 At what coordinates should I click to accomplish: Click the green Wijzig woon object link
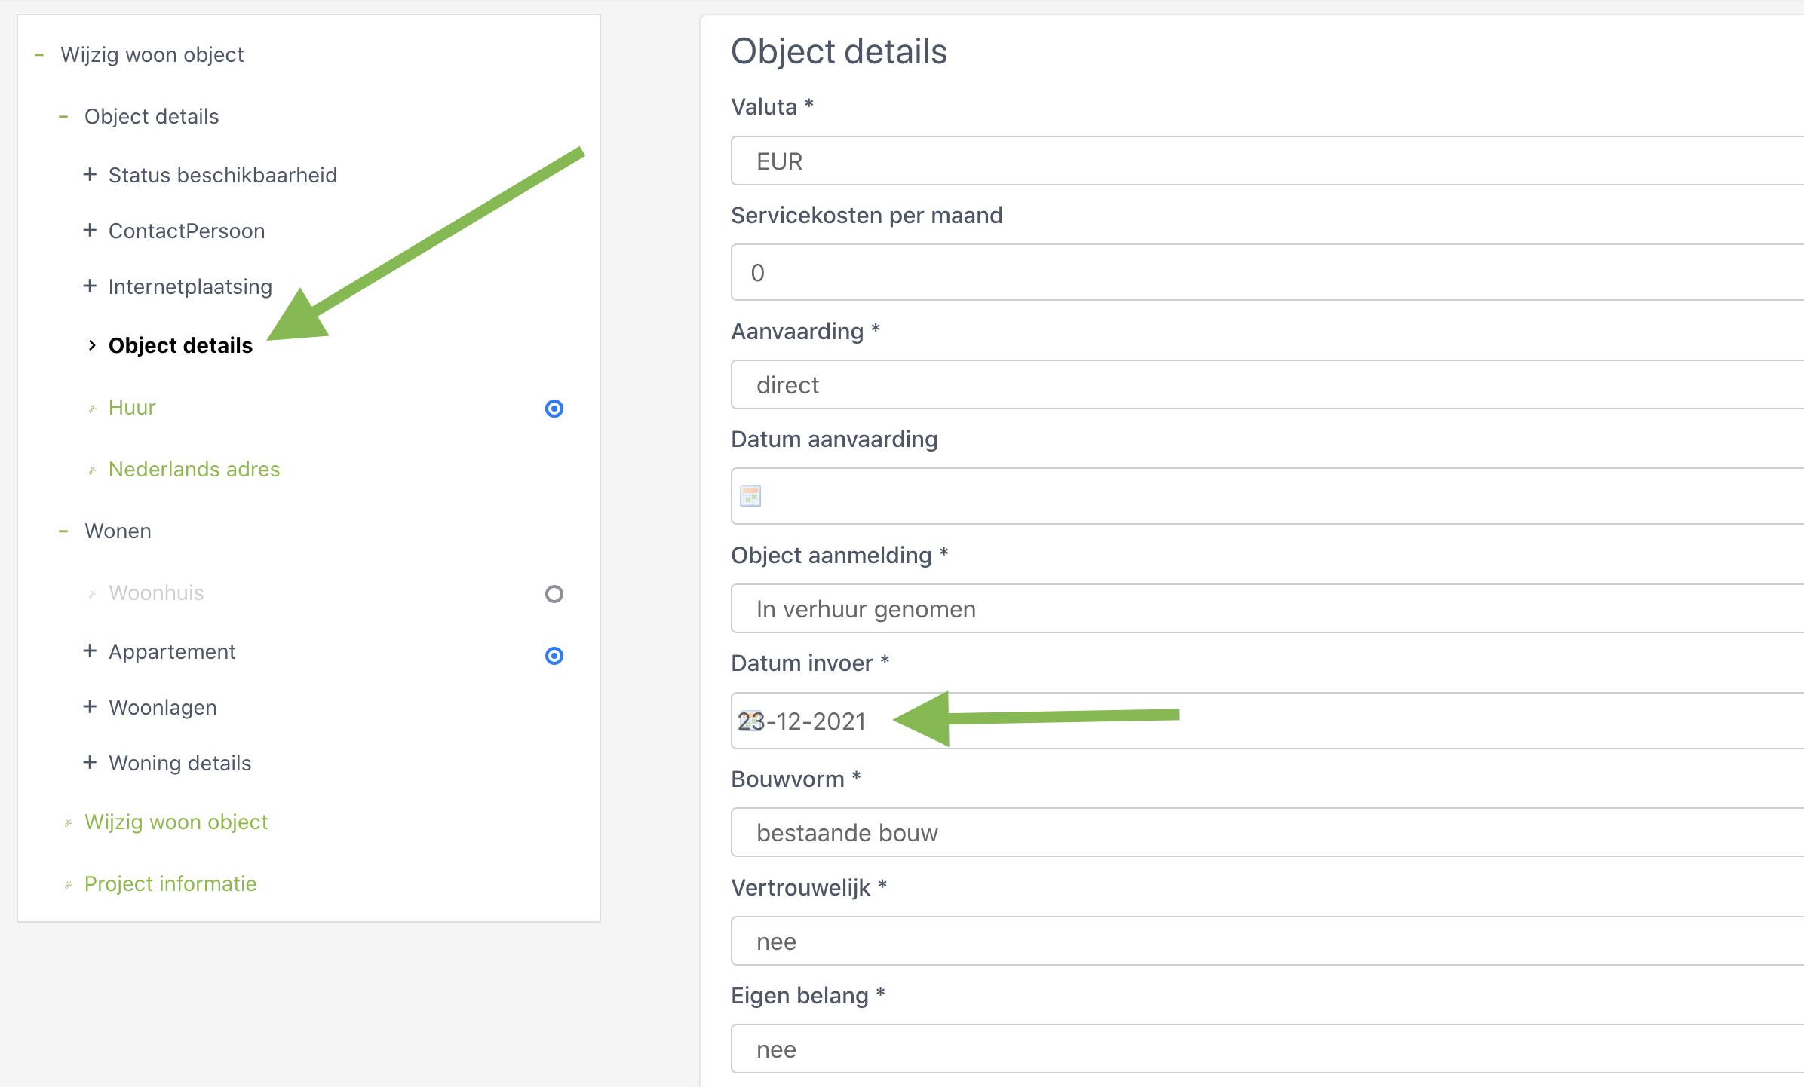tap(176, 822)
